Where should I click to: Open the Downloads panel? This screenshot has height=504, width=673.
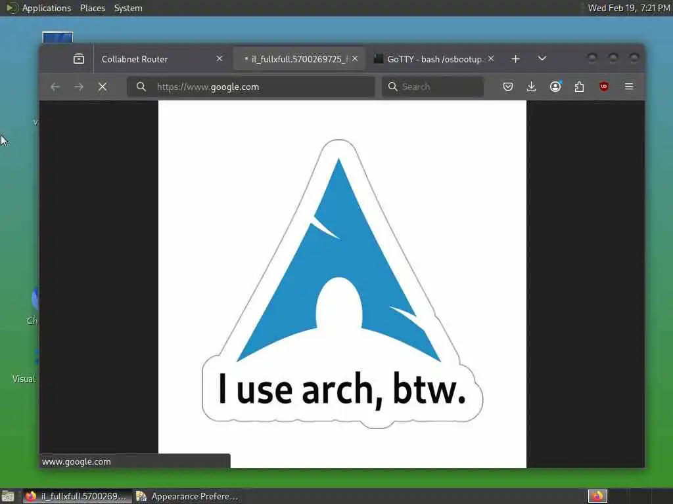pos(531,87)
